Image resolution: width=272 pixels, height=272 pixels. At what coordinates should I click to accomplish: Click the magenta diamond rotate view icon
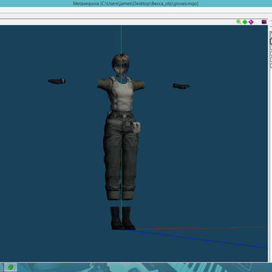251,22
